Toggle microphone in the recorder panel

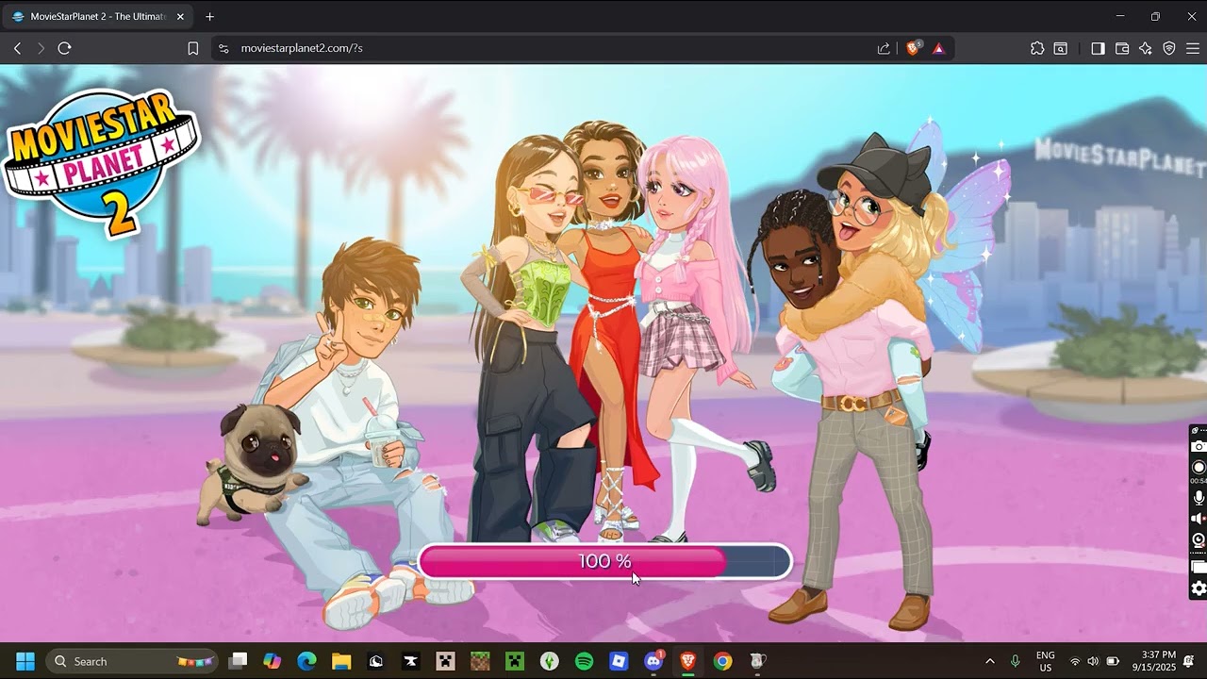coord(1199,497)
